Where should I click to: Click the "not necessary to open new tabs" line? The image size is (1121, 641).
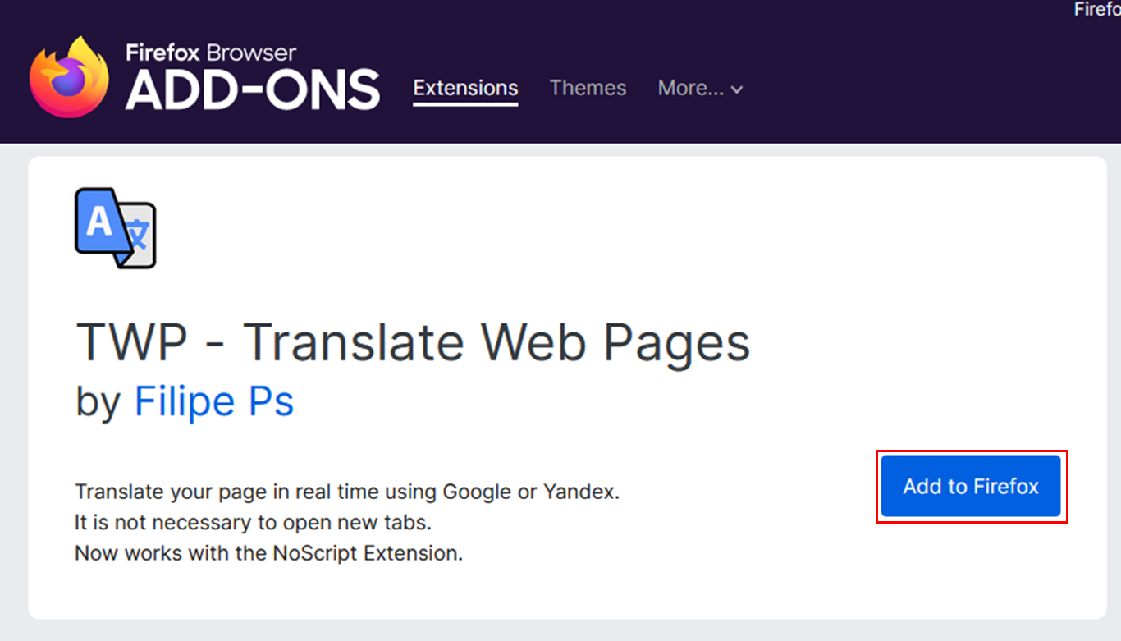point(253,522)
